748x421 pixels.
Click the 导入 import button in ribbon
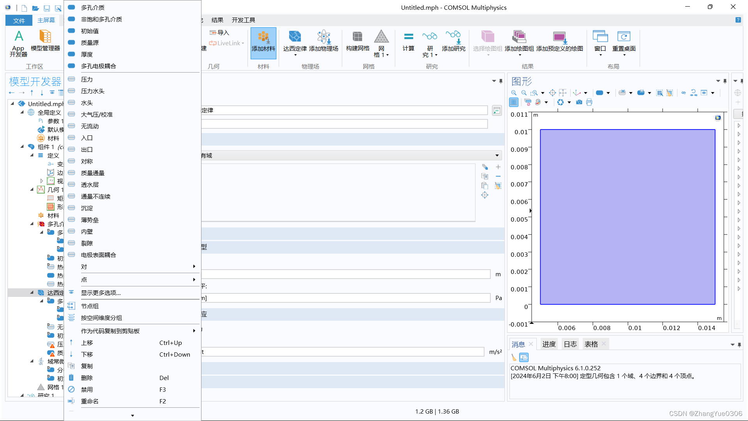[x=219, y=33]
